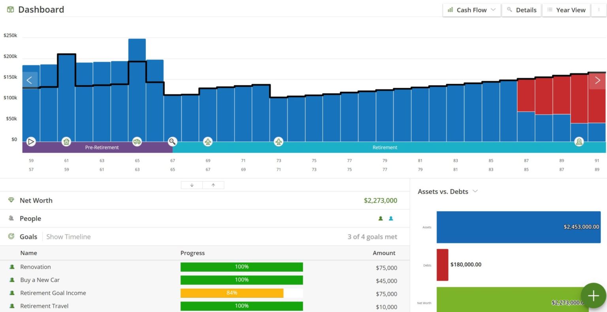
Task: Click the up arrow panel control
Action: pyautogui.click(x=213, y=185)
